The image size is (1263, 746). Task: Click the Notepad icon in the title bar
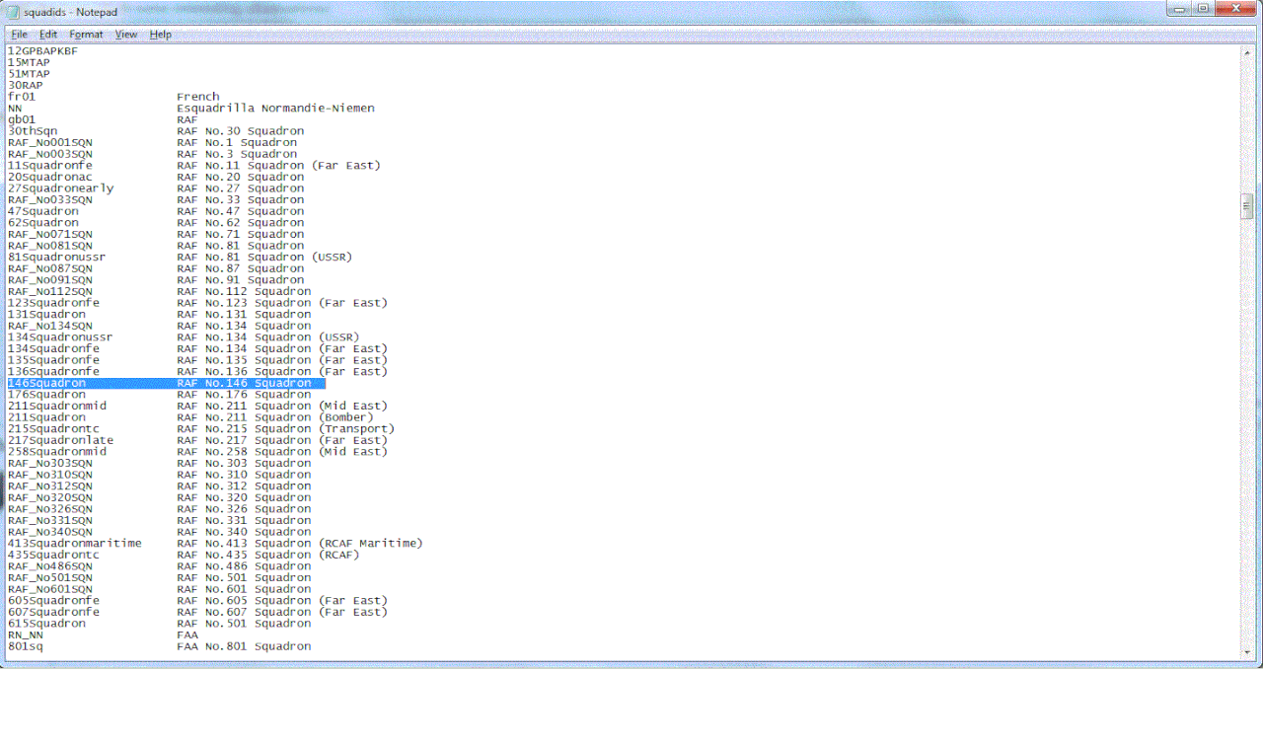click(x=14, y=11)
